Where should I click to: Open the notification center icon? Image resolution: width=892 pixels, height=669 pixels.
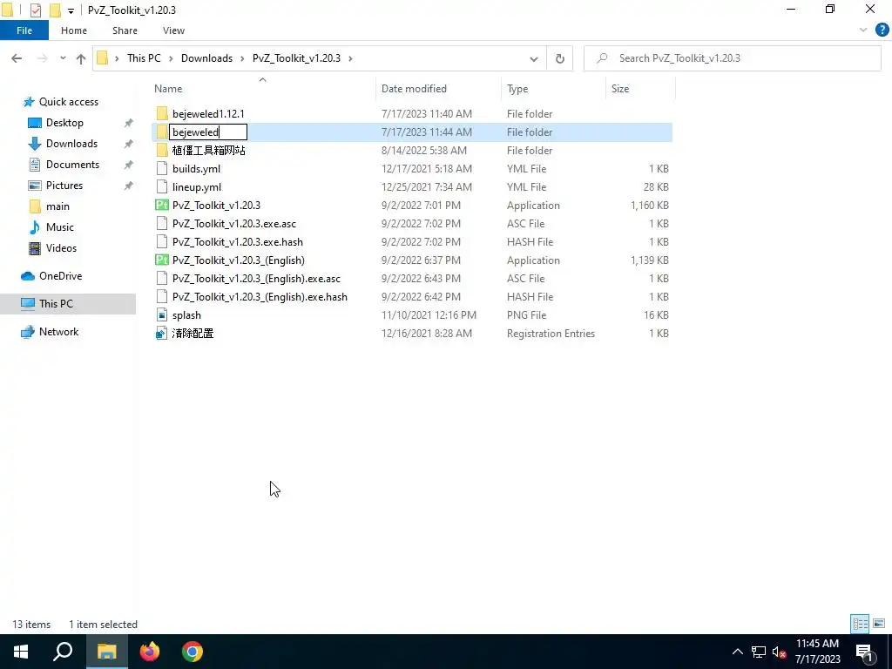point(864,652)
